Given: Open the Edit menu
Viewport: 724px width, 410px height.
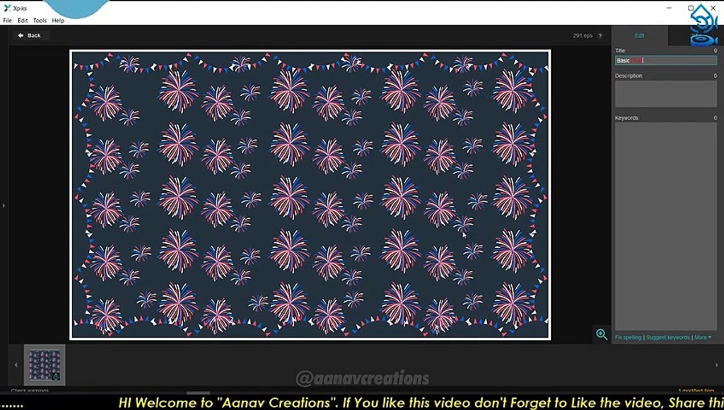Looking at the screenshot, I should [x=23, y=20].
